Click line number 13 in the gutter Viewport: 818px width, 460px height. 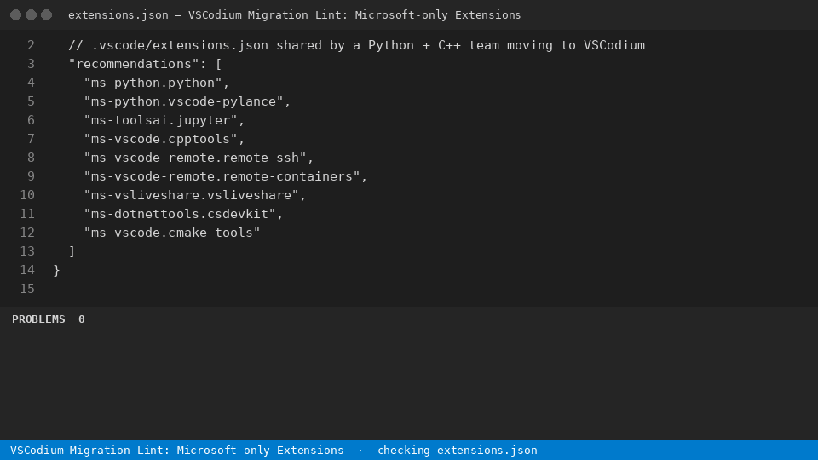[27, 251]
